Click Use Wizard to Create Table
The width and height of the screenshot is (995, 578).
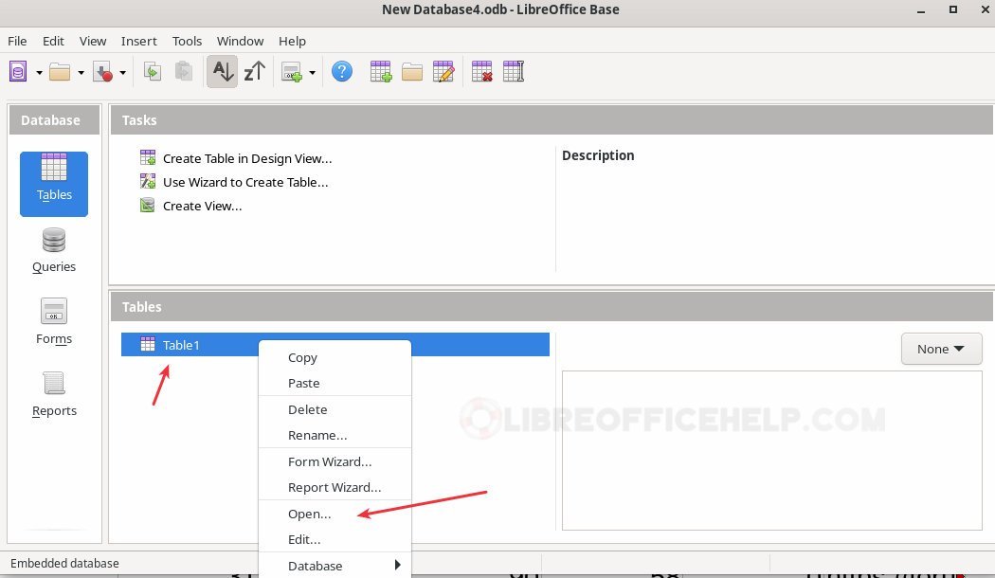pos(244,182)
